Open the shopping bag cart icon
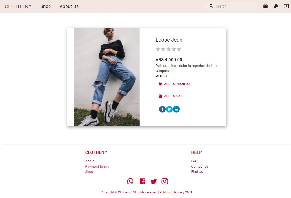 [x=265, y=6]
